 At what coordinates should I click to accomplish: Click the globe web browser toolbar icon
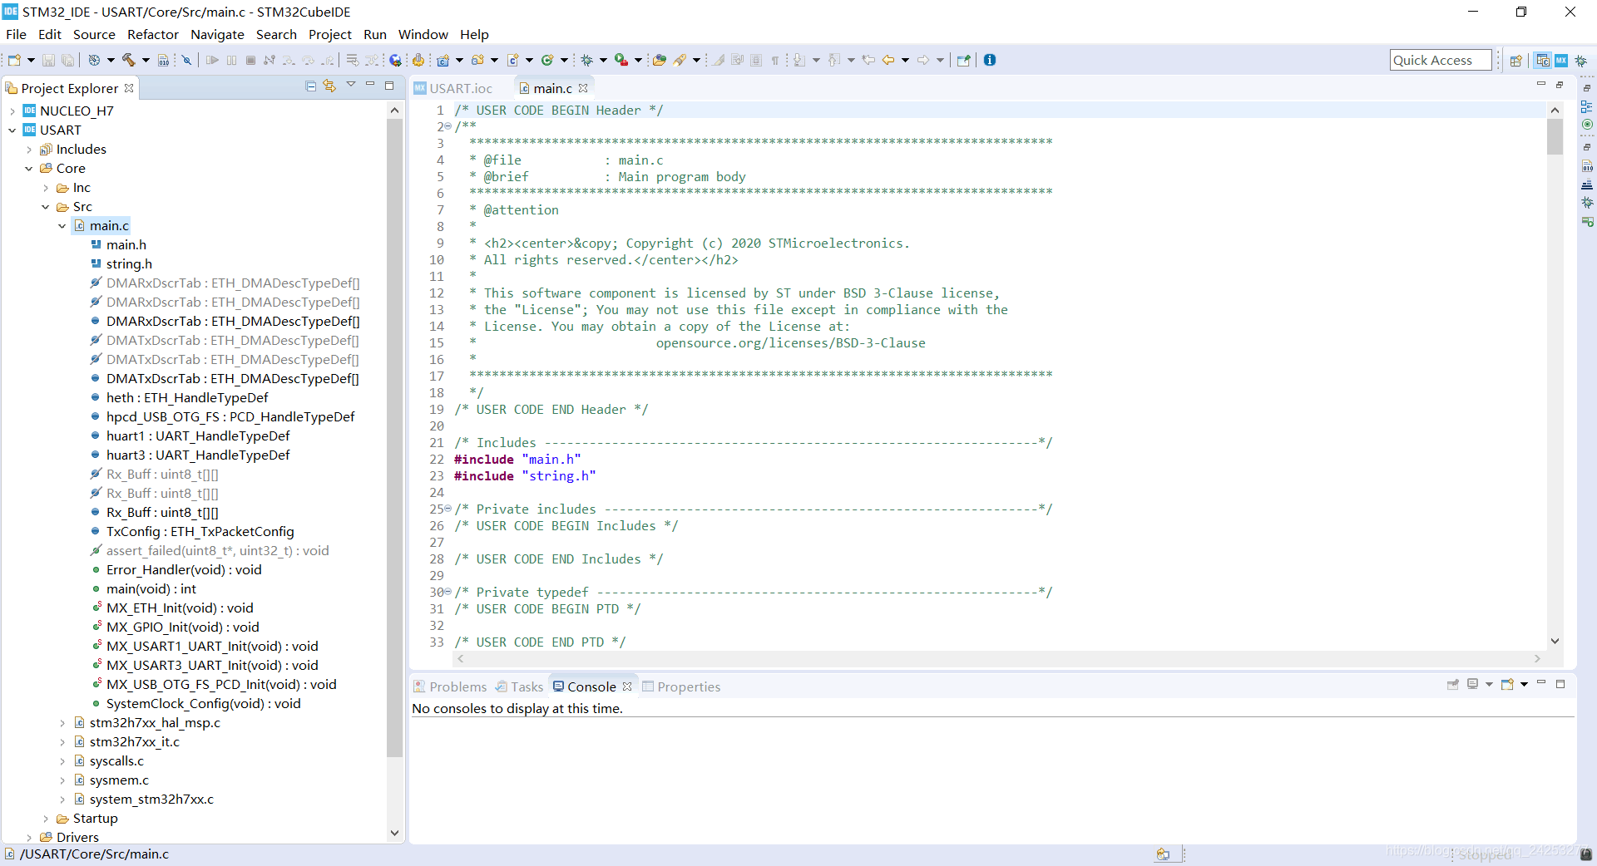396,60
